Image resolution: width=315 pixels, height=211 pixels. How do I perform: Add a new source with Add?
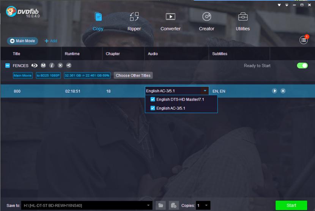pos(50,41)
